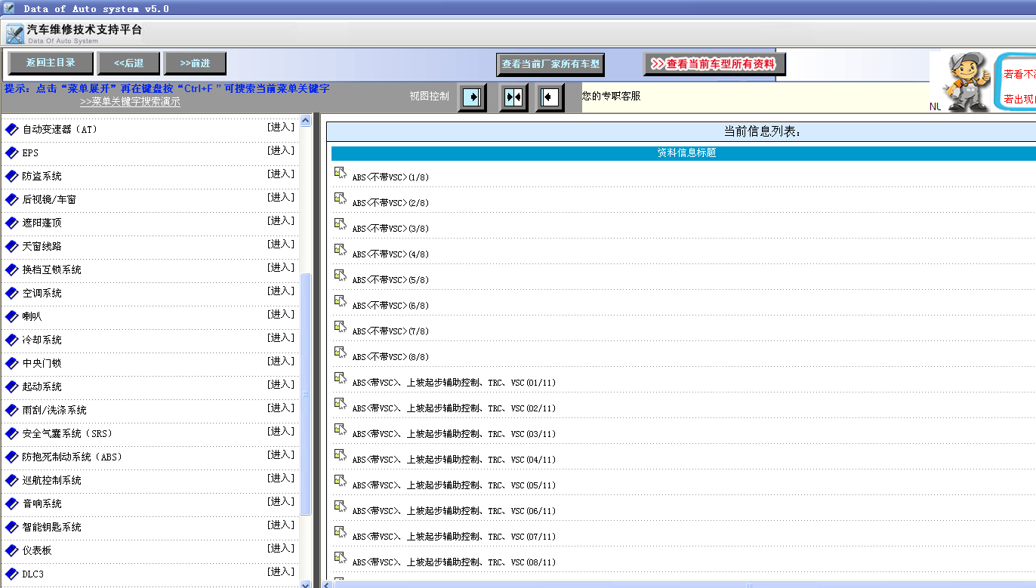Click view control show-right-panel icon
This screenshot has height=588, width=1036.
[473, 97]
